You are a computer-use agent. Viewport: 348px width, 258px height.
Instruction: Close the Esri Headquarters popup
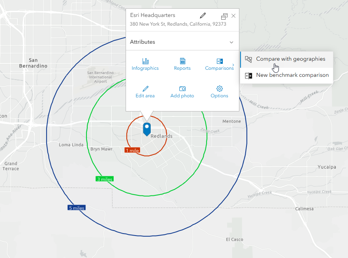tap(233, 16)
